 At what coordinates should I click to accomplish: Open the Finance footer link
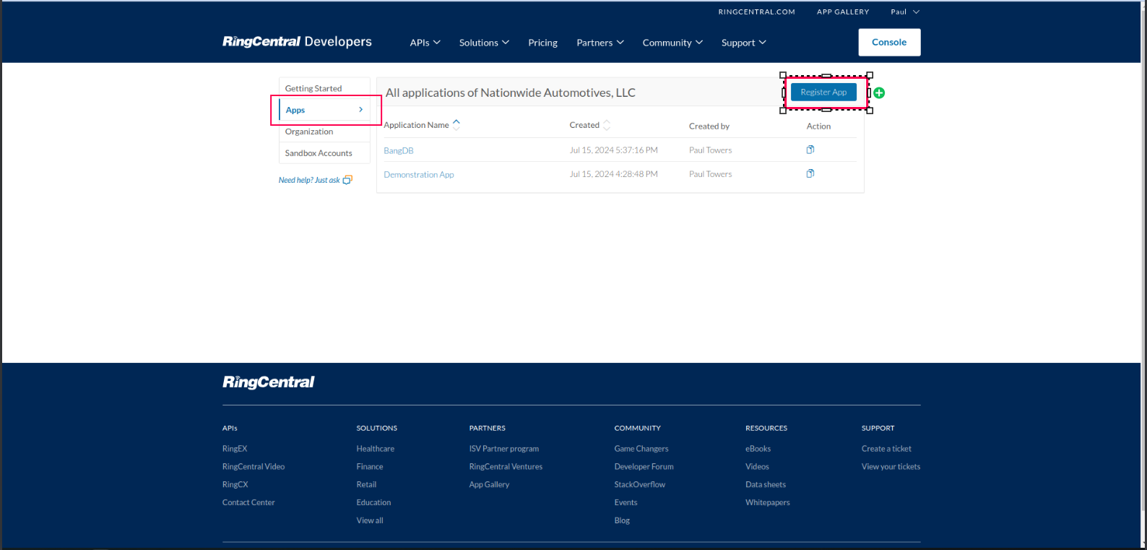coord(369,467)
